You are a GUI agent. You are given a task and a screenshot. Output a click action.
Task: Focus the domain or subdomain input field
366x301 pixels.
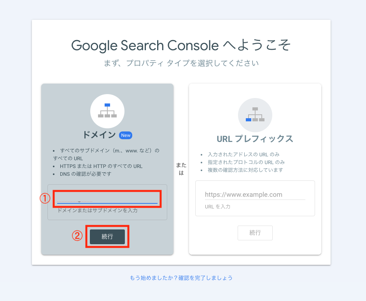click(107, 199)
